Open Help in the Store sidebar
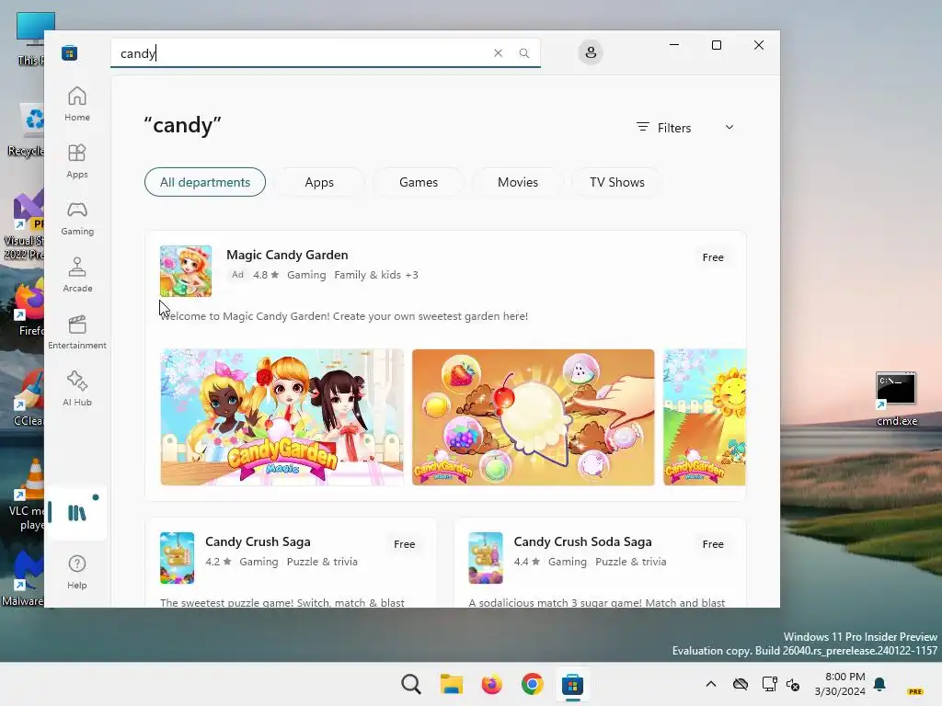 tap(77, 573)
